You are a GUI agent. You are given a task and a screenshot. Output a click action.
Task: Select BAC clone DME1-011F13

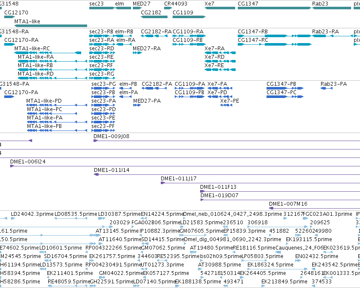tap(280, 192)
